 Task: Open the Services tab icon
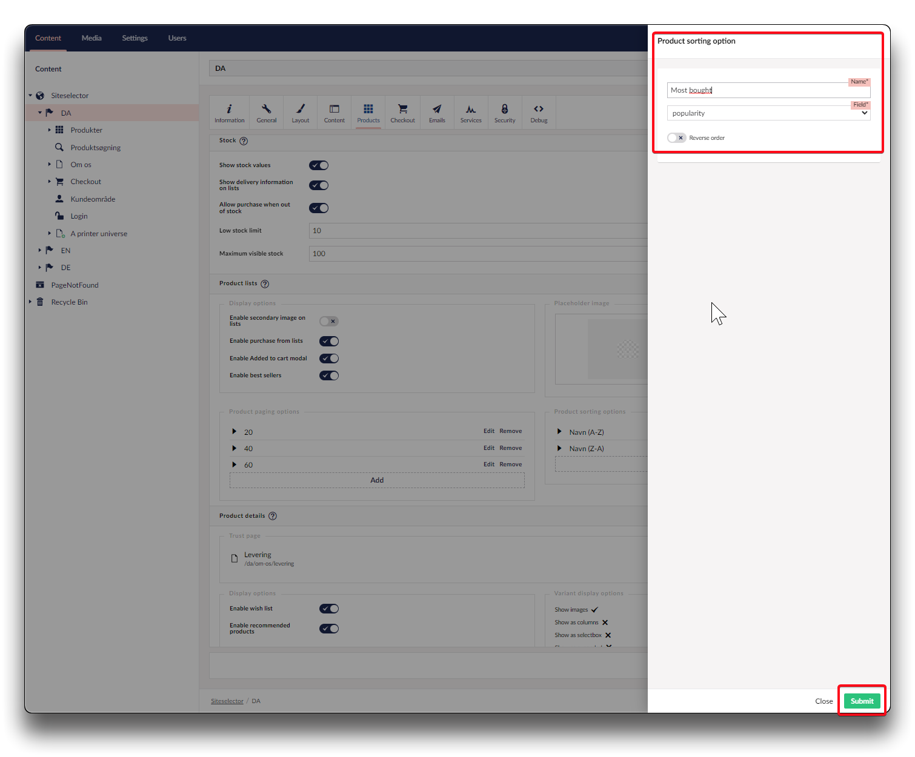pyautogui.click(x=471, y=113)
